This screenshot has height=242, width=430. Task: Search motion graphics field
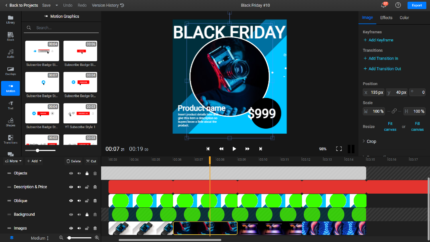(x=61, y=28)
